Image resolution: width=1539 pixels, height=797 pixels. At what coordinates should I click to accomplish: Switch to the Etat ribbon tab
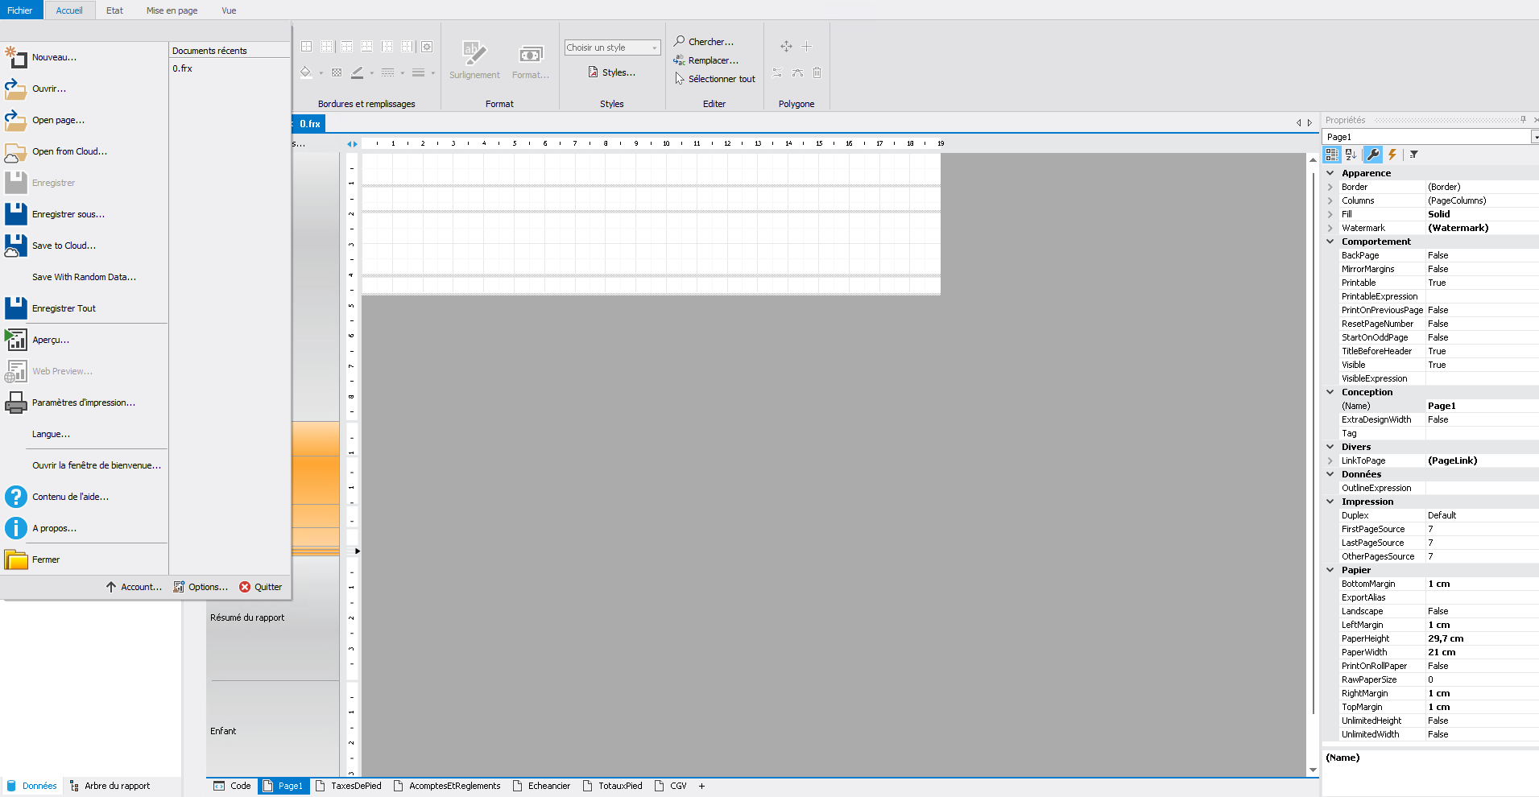point(114,10)
